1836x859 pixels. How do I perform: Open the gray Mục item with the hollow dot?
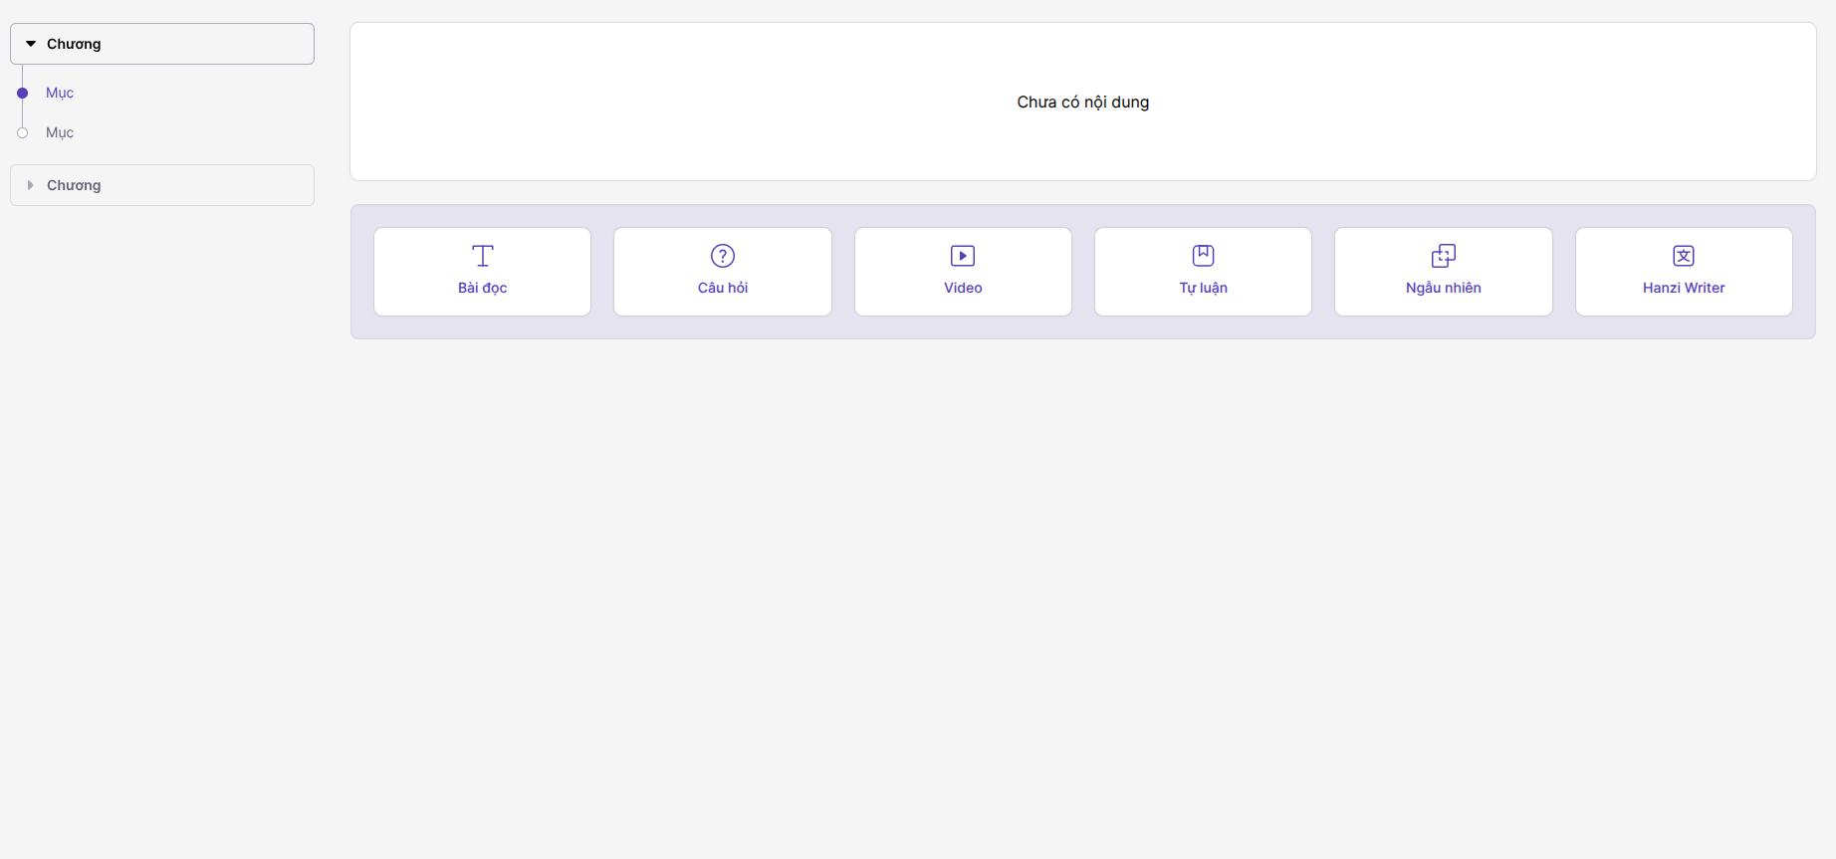(x=60, y=132)
